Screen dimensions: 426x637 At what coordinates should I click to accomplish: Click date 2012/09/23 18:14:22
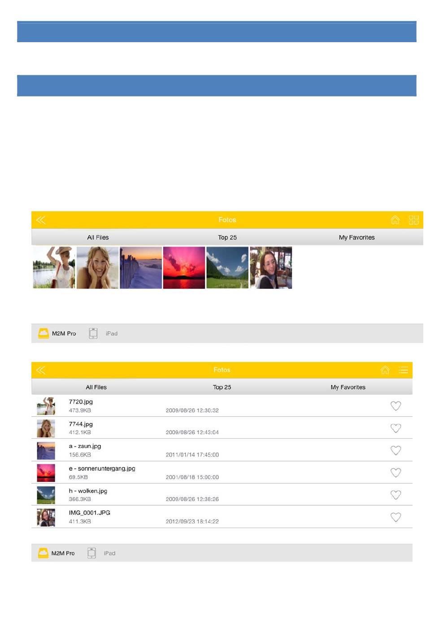pos(192,522)
